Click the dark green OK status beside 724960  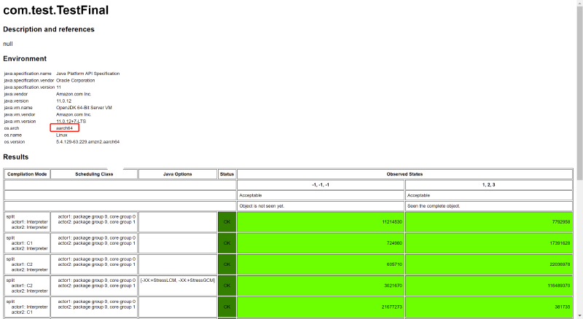coord(227,243)
